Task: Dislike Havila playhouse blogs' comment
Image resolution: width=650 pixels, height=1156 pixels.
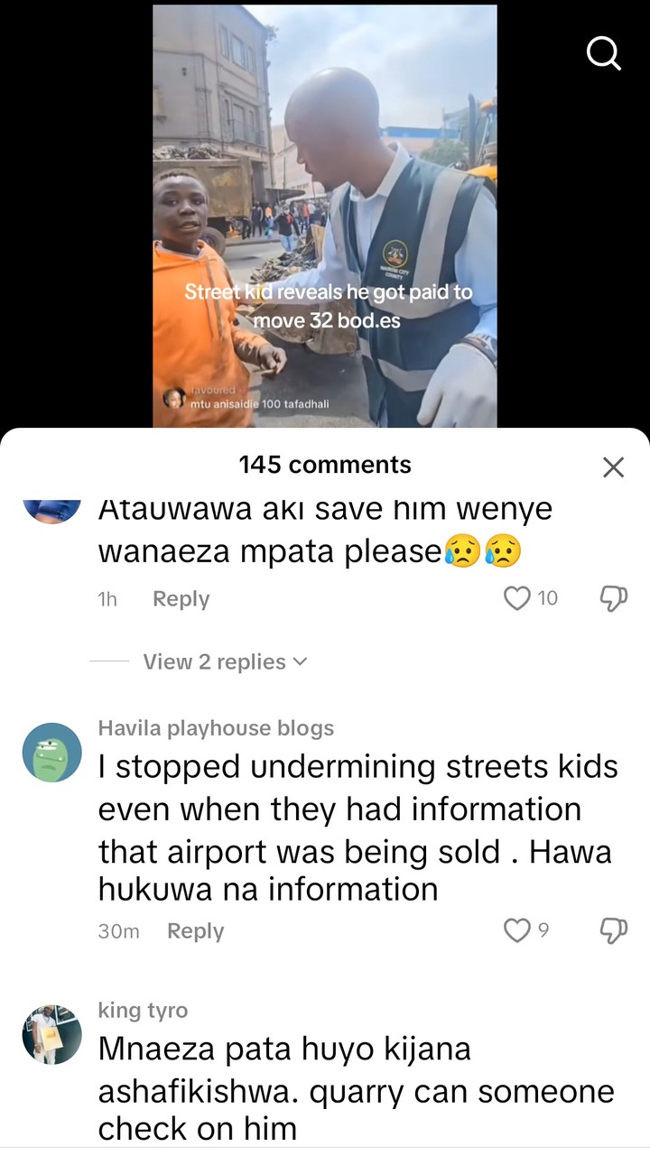Action: pos(614,930)
